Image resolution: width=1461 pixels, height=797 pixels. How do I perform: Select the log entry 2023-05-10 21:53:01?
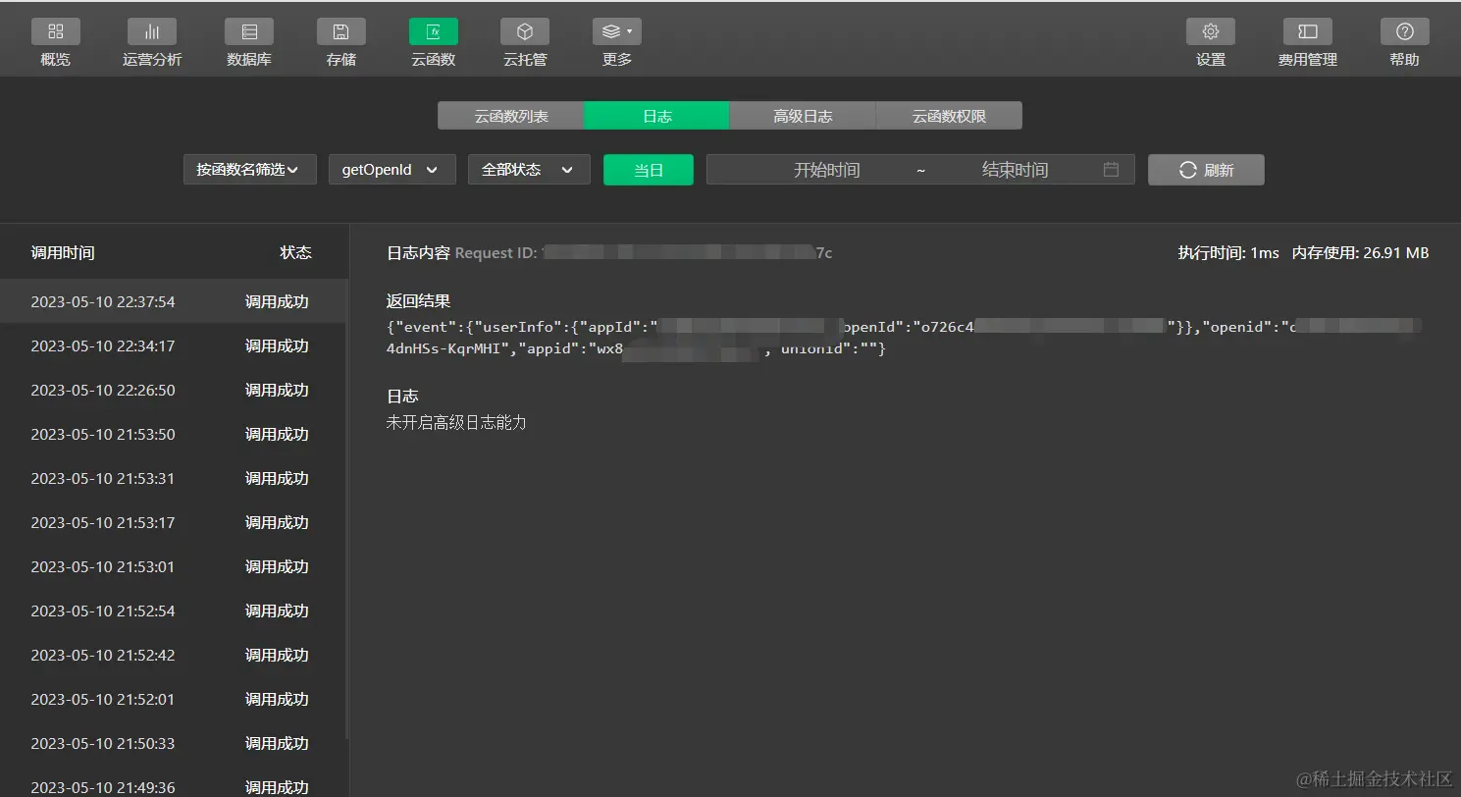click(174, 566)
